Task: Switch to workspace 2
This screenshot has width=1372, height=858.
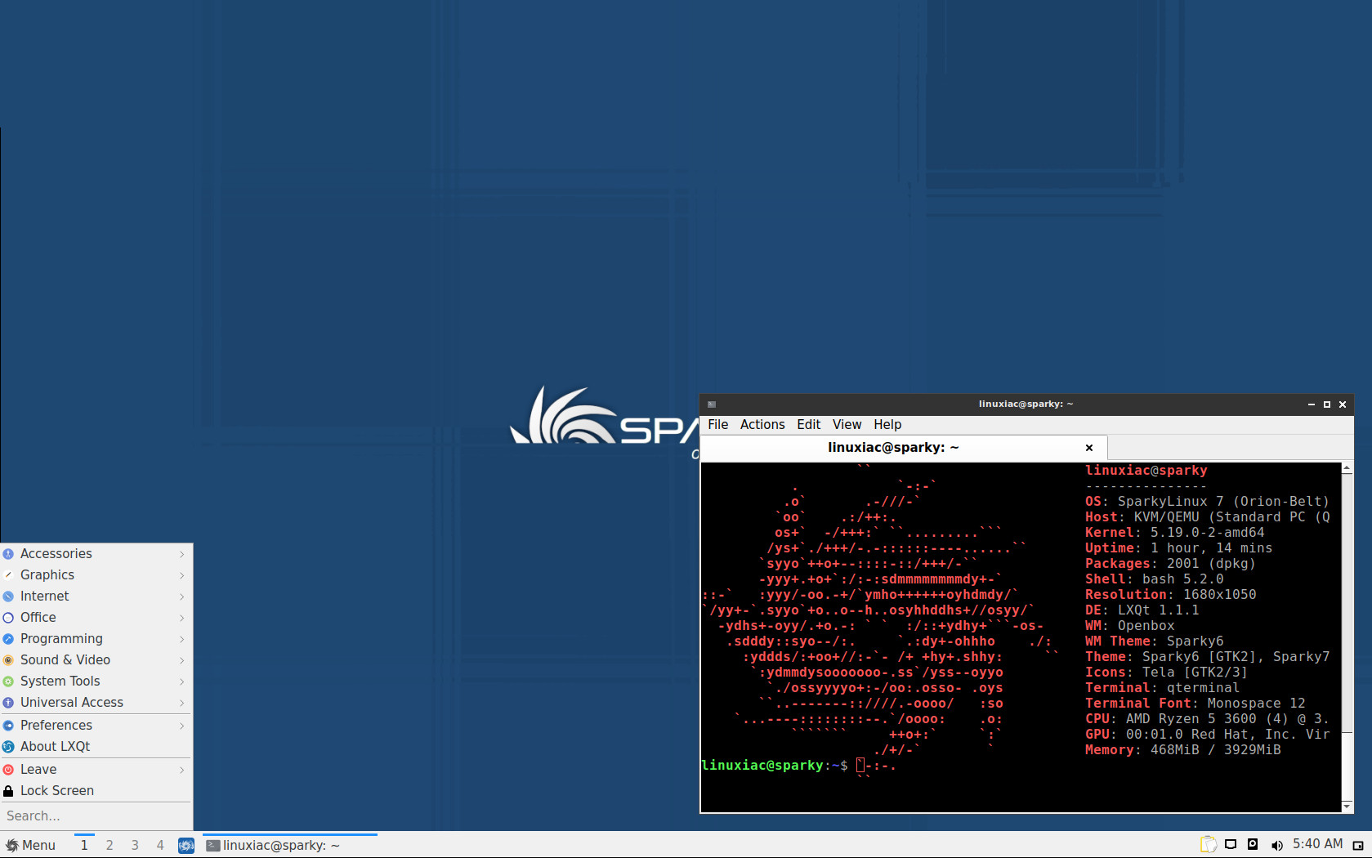Action: pos(109,845)
